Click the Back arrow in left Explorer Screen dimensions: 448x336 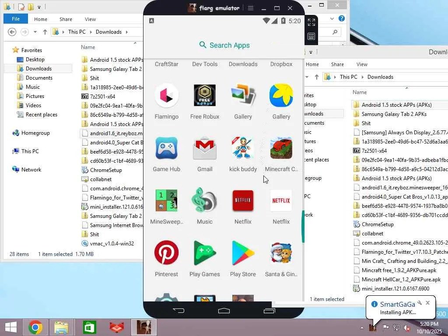(x=12, y=31)
